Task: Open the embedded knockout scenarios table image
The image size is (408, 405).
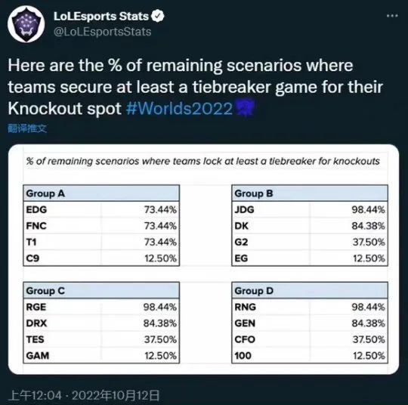Action: [204, 259]
